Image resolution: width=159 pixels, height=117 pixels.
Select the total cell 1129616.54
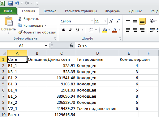coord(62,115)
